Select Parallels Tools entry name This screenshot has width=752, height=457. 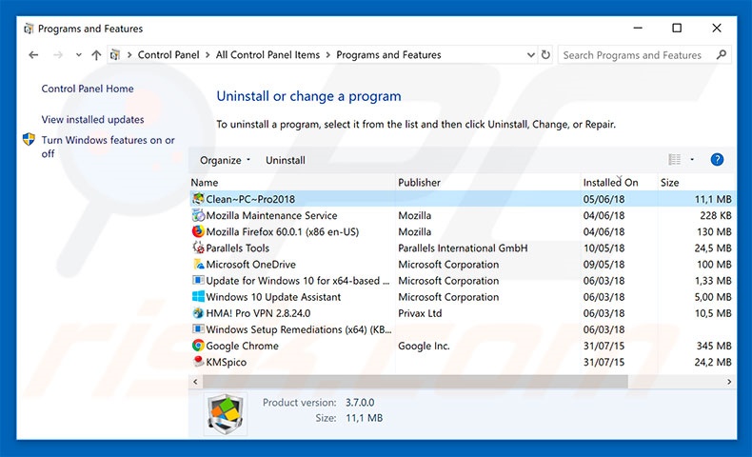(x=237, y=248)
